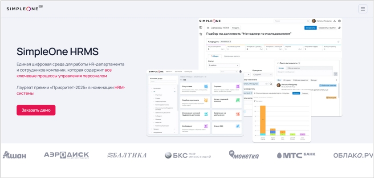This screenshot has height=178, width=374.
Task: Click the Все записи filter icon in chart
Action: 255,101
